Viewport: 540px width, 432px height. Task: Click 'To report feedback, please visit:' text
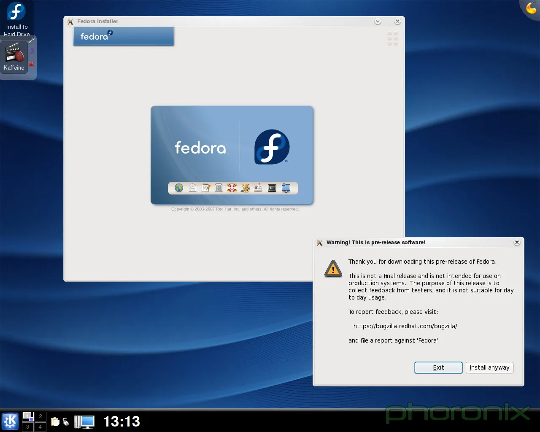[393, 312]
